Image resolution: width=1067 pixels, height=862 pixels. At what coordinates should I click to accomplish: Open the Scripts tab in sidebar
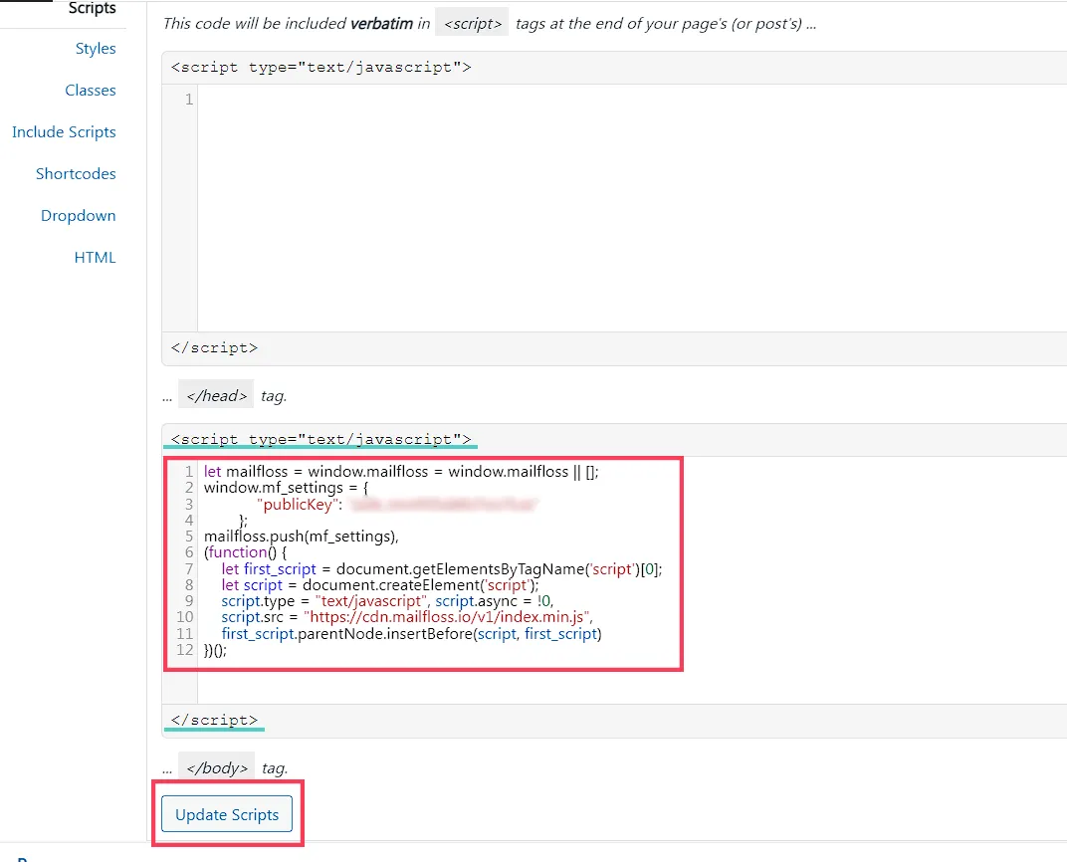tap(92, 8)
